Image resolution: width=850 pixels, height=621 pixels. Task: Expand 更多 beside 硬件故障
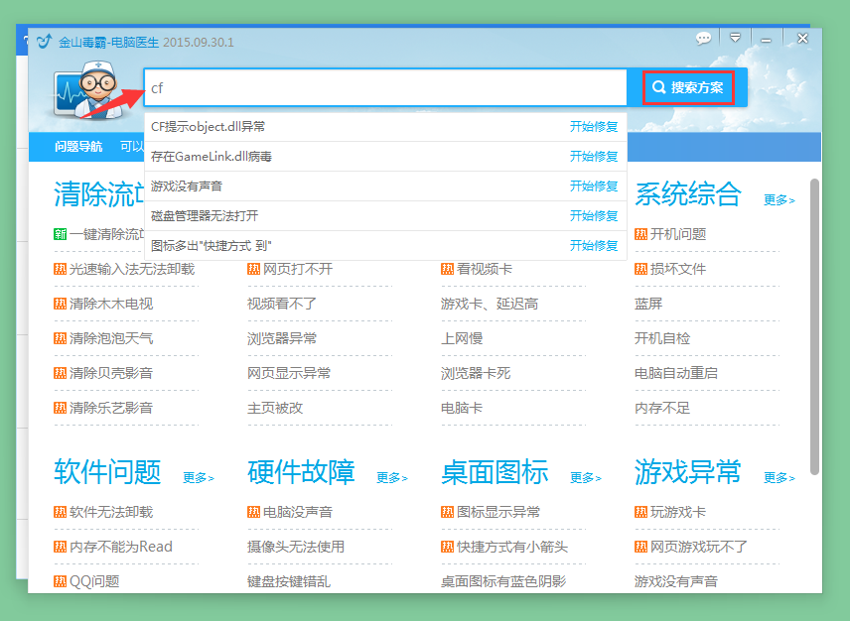[392, 477]
